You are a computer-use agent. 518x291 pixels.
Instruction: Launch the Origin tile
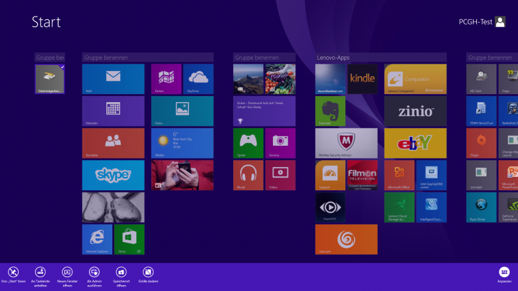pyautogui.click(x=481, y=143)
